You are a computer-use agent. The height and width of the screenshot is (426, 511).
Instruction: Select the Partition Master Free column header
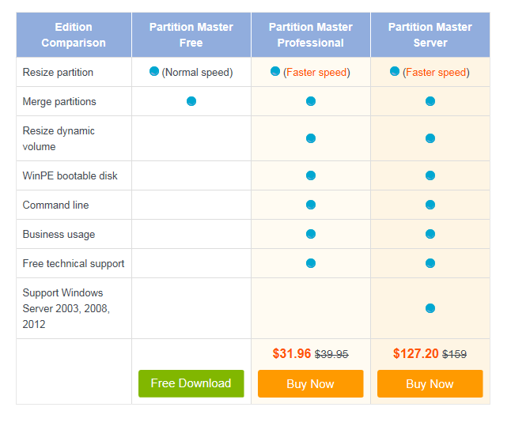[191, 35]
